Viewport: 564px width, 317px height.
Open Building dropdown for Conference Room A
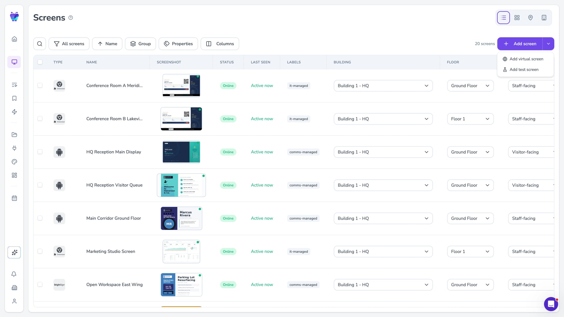coord(383,86)
